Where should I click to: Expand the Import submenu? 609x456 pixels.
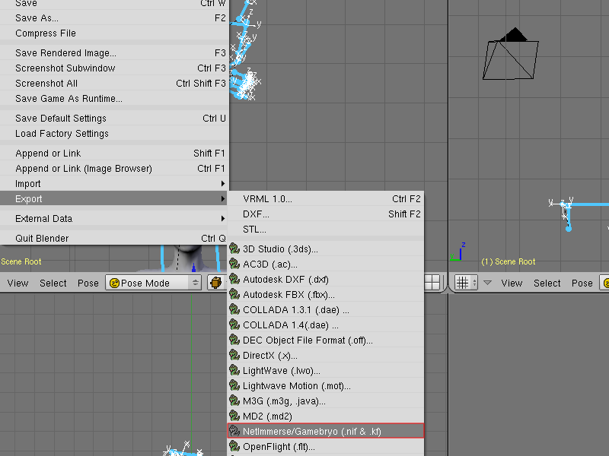point(114,183)
